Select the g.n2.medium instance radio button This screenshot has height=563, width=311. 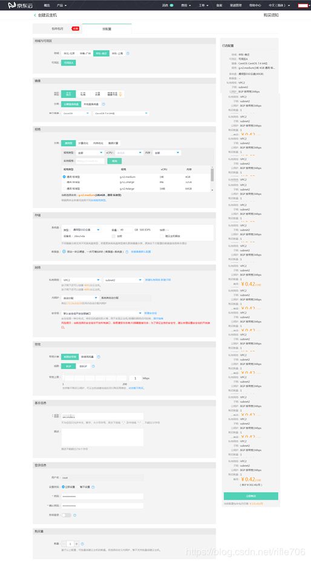pyautogui.click(x=64, y=177)
